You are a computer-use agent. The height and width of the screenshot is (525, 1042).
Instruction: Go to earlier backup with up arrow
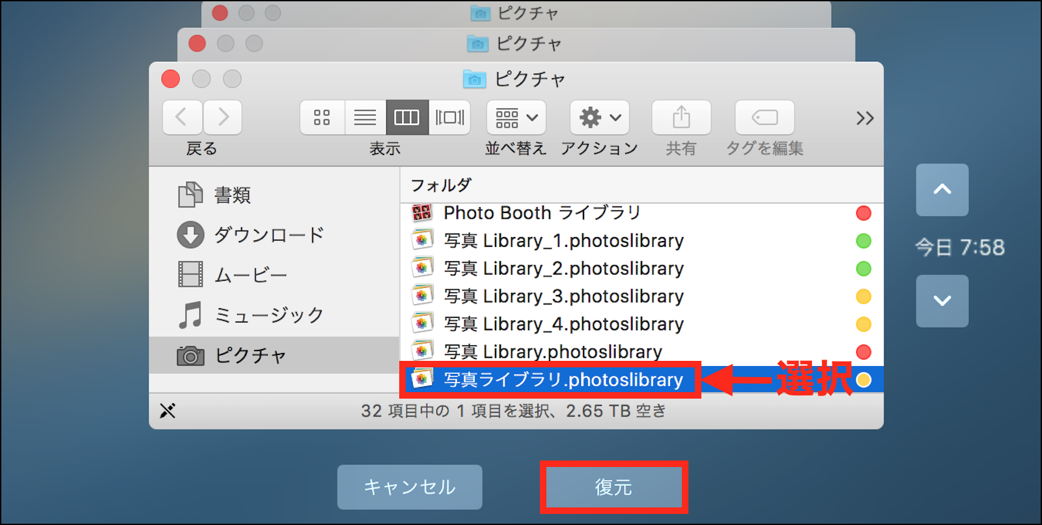coord(942,190)
